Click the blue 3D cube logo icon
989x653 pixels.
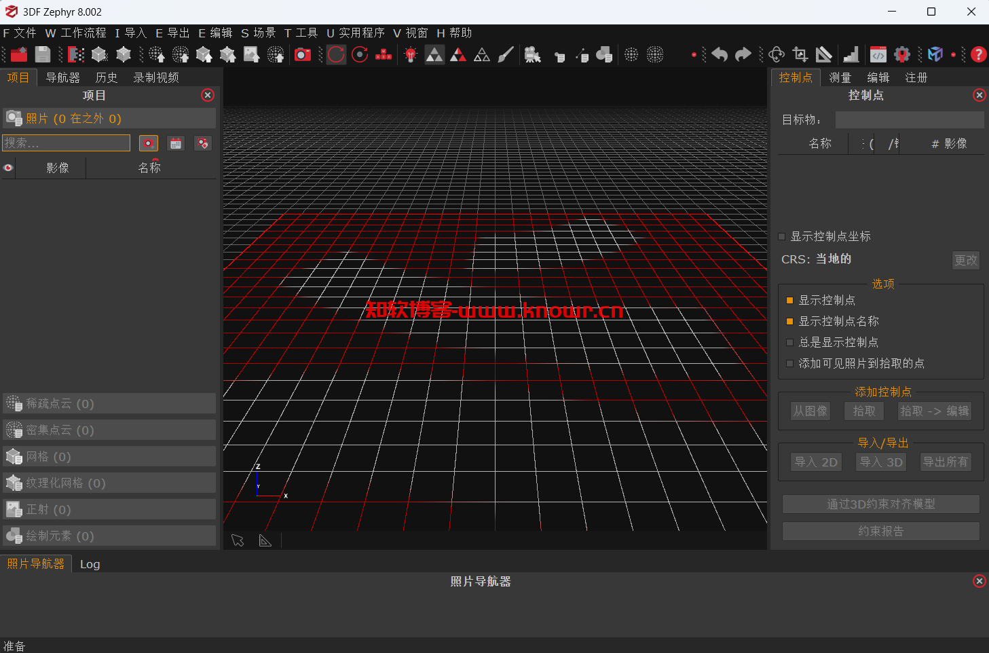point(935,55)
